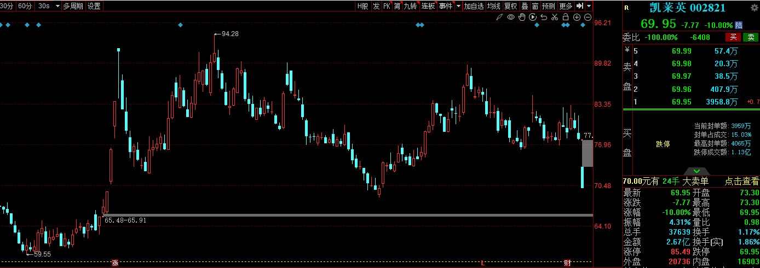Toggle the lock icon in chart toolbar
The width and height of the screenshot is (760, 268).
[x=566, y=18]
